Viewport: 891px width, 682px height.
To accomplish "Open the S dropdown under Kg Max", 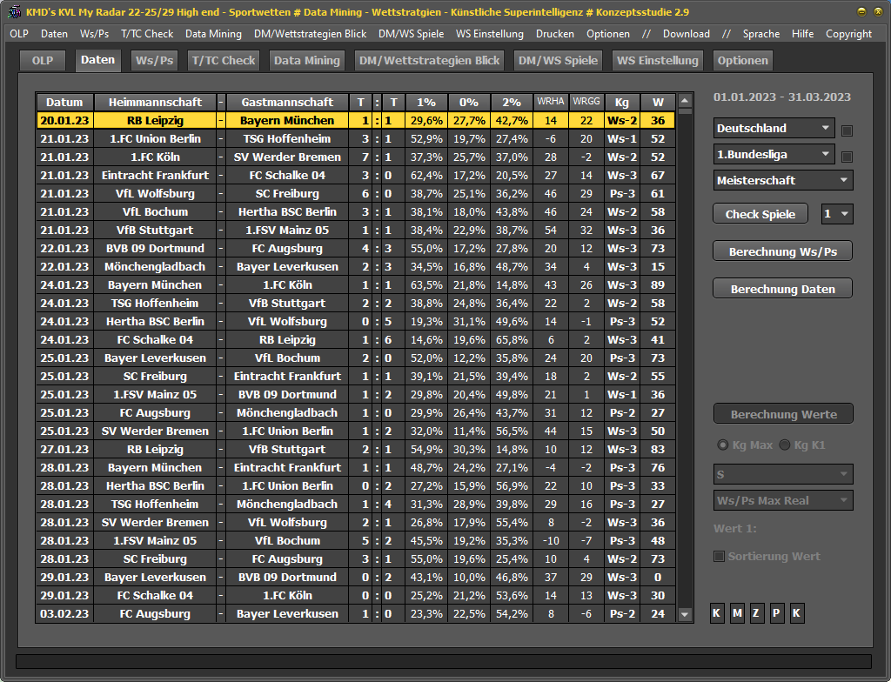I will coord(783,475).
